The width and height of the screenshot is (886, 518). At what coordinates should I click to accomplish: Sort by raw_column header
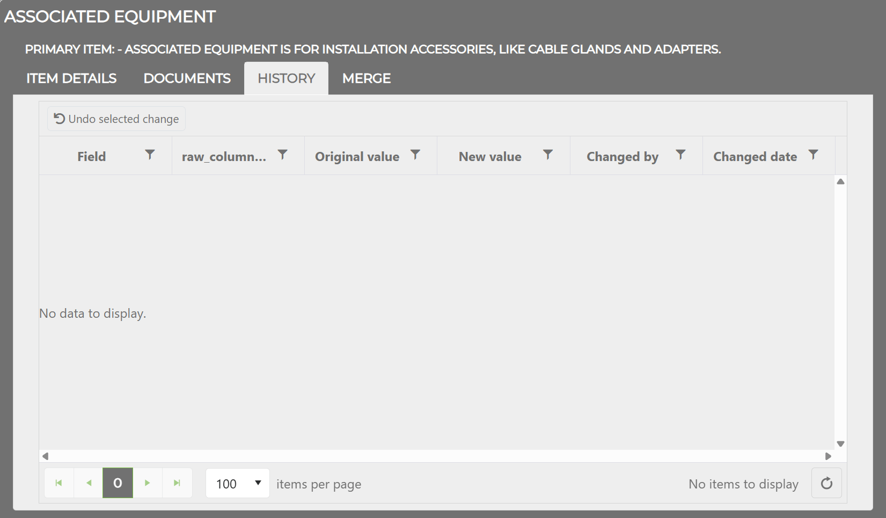point(224,157)
